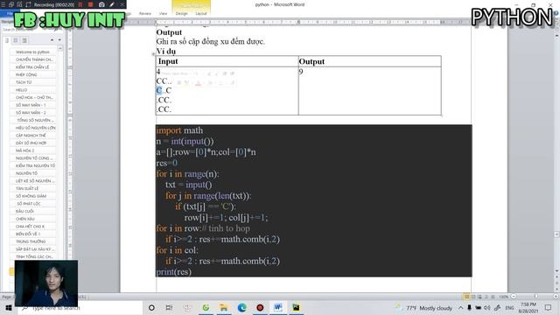560x315 pixels.
Task: Go to 'SỐ PHÁT LỘC' heading
Action: [32, 204]
